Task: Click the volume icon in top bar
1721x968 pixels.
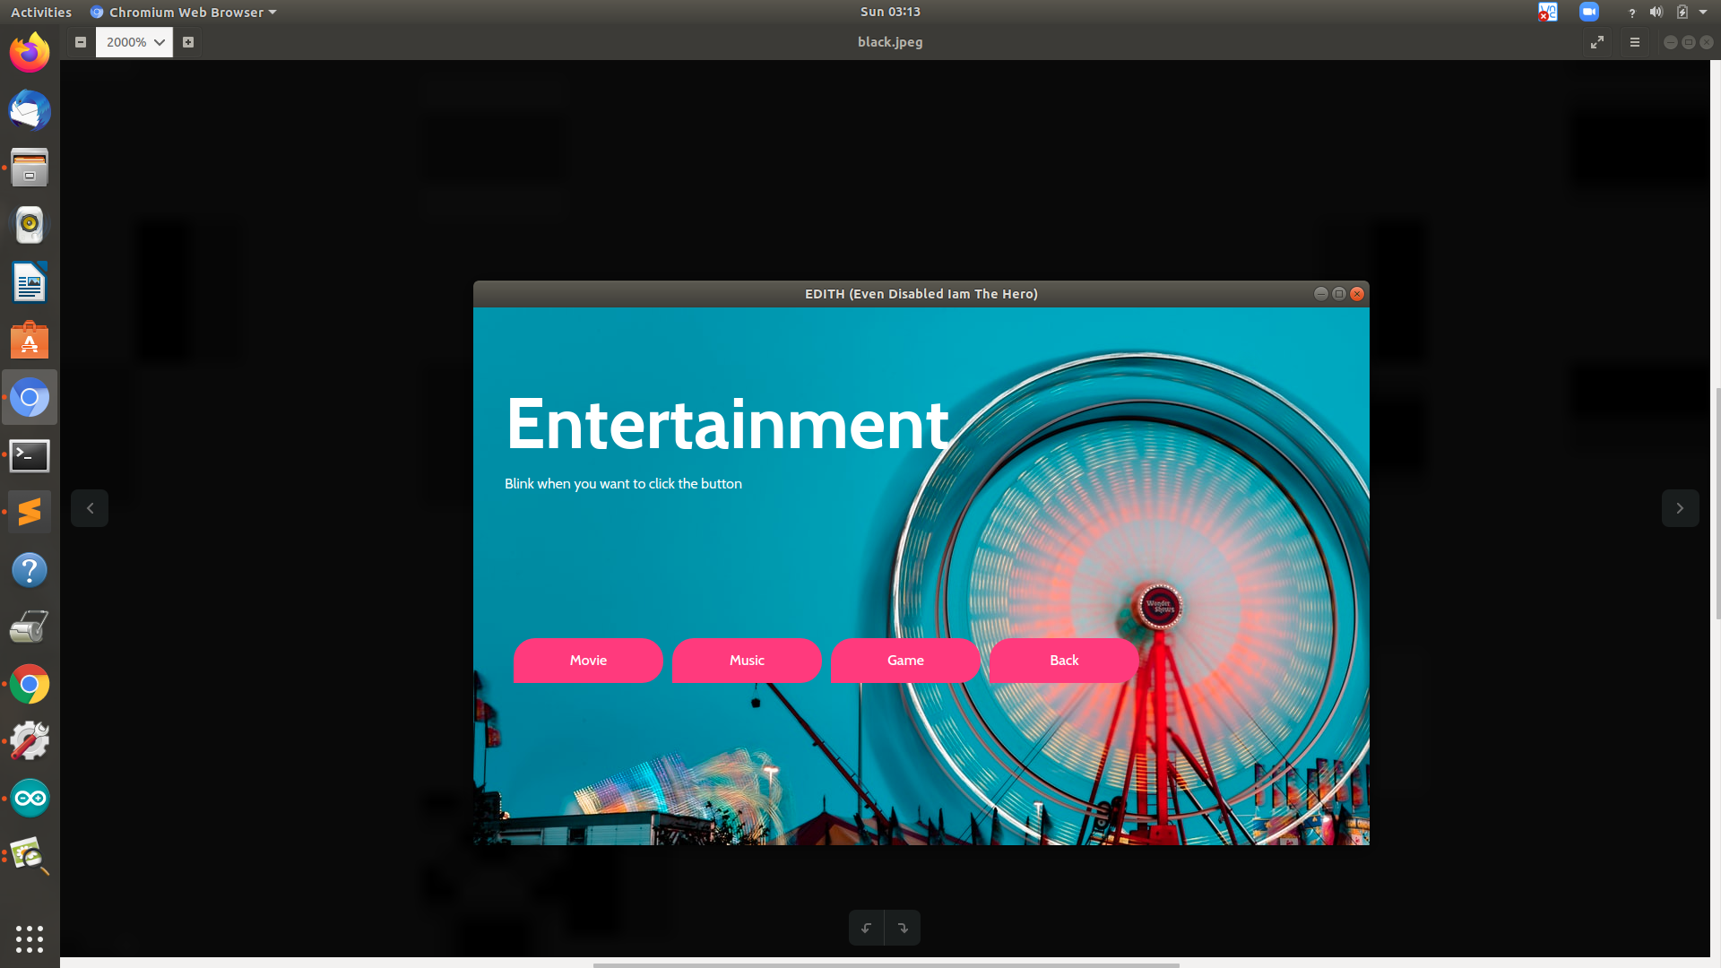Action: 1656,13
